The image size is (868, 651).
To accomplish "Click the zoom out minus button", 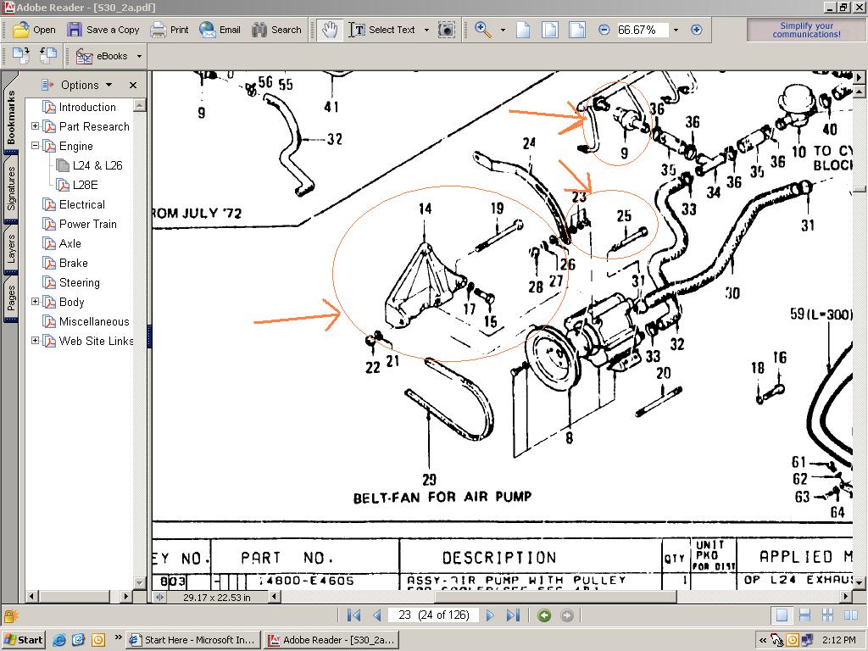I will [604, 30].
